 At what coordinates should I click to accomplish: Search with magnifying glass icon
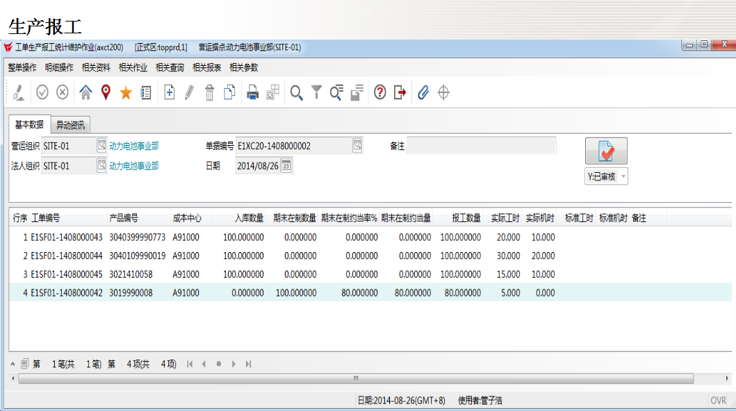tap(296, 93)
